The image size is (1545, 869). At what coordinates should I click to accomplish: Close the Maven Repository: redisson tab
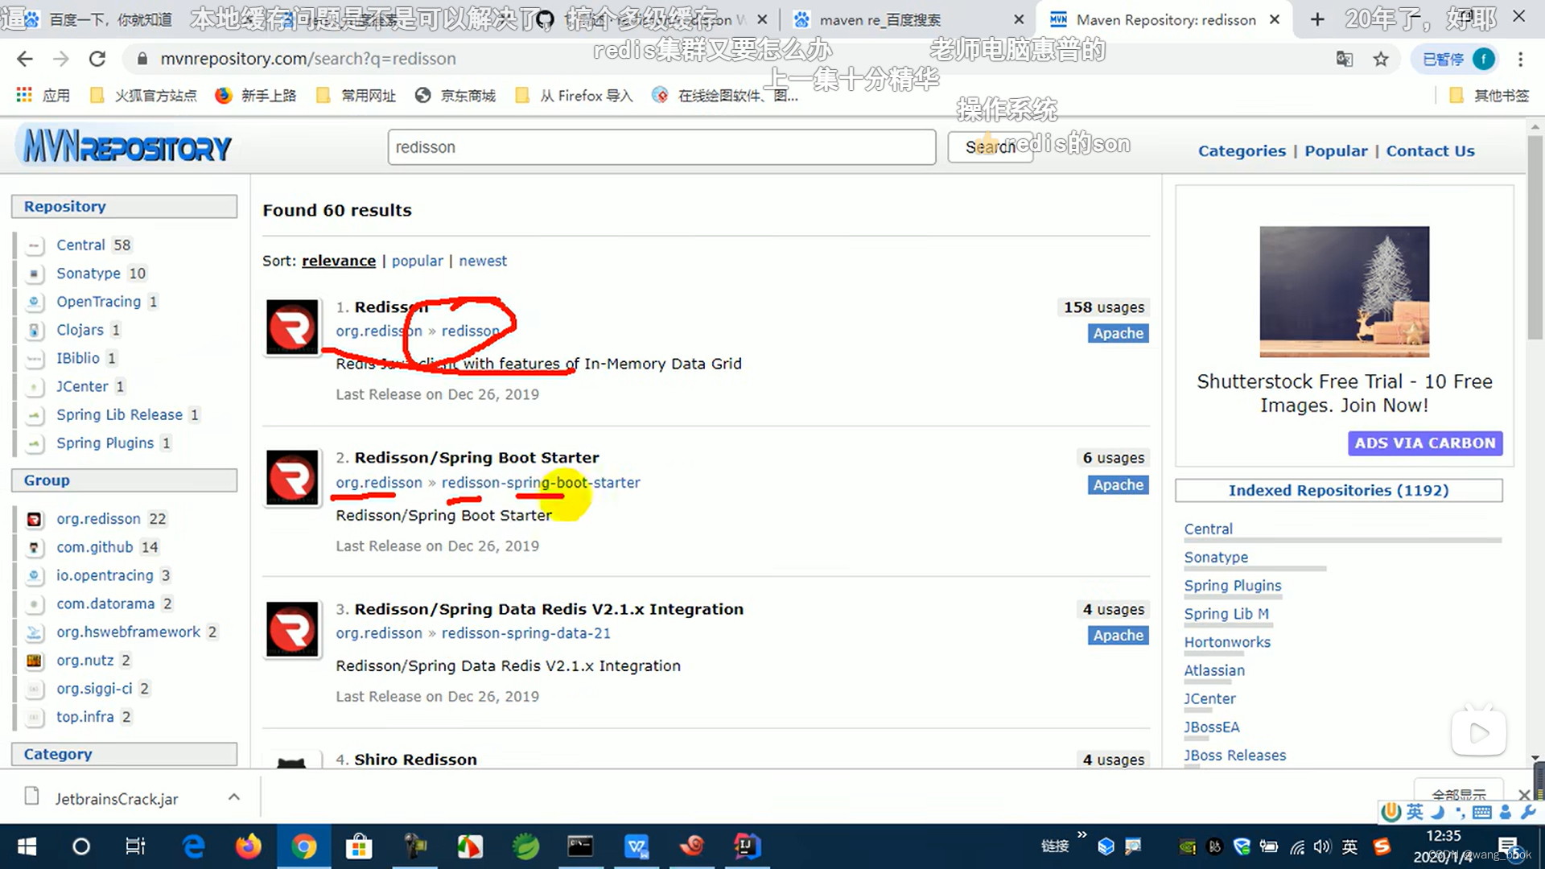coord(1275,19)
